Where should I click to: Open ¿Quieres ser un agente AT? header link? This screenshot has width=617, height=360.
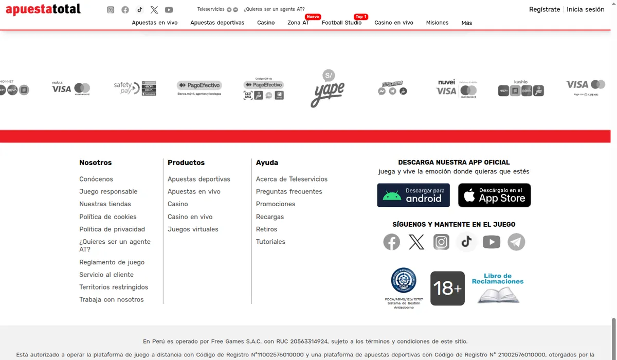[x=274, y=9]
